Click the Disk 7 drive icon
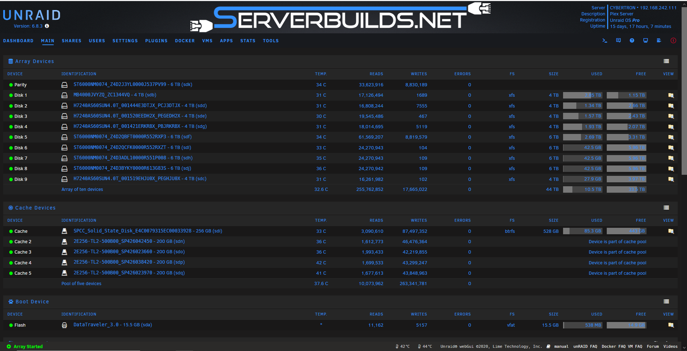This screenshot has height=351, width=687. pyautogui.click(x=64, y=158)
